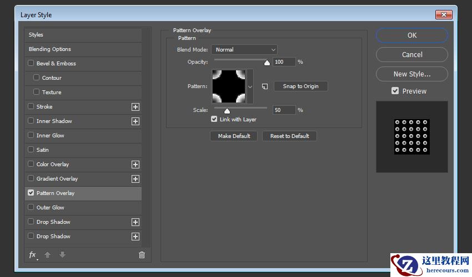The height and width of the screenshot is (277, 472).
Task: Enable the Gradient Overlay checkbox
Action: pos(31,178)
